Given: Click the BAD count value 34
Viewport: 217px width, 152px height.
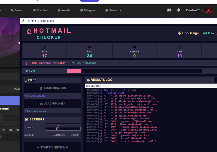Looking at the screenshot, I should pos(90,56).
